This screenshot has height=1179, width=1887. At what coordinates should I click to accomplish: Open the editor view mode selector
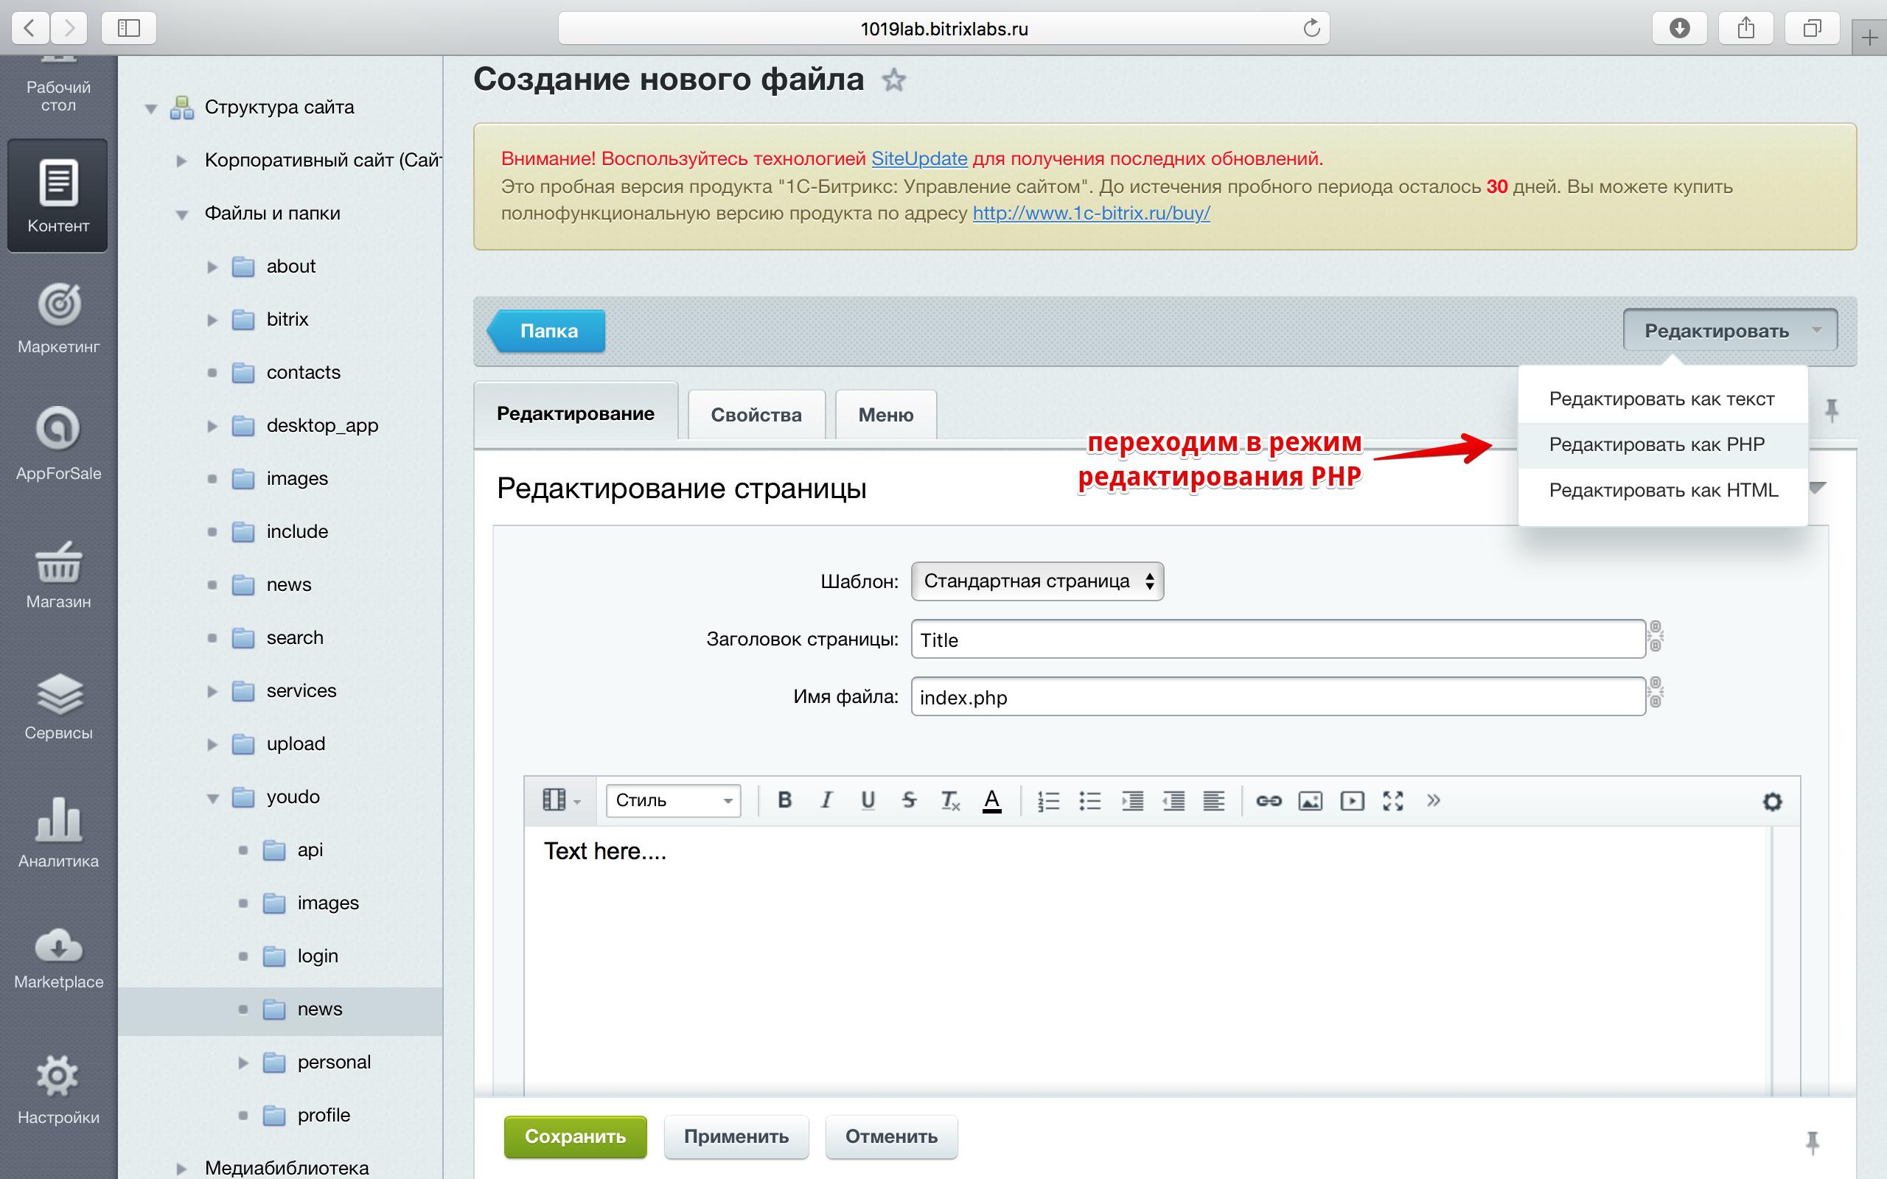561,800
